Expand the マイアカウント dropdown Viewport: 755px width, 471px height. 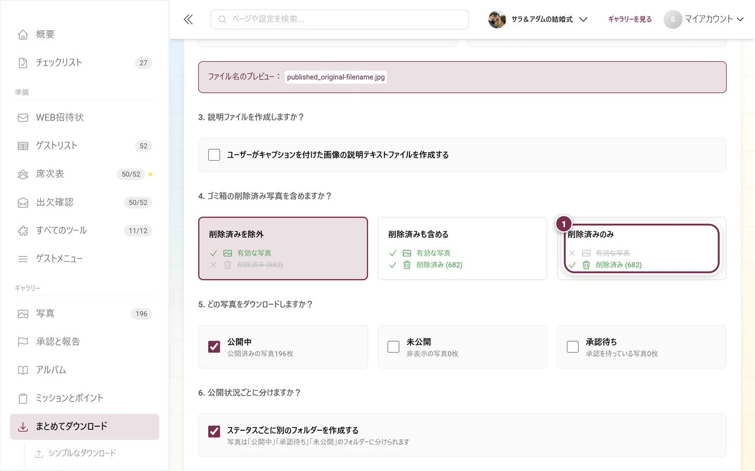pyautogui.click(x=704, y=19)
